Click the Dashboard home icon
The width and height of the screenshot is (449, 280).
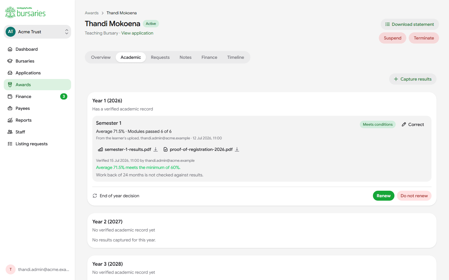tap(10, 49)
